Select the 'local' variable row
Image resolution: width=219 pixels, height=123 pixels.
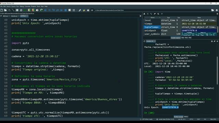coord(180,20)
